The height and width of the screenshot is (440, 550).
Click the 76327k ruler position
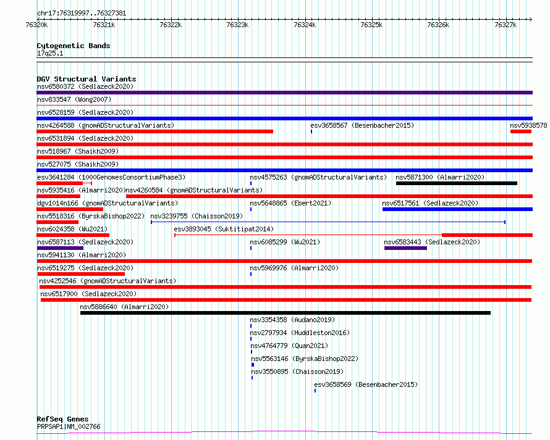coord(506,25)
